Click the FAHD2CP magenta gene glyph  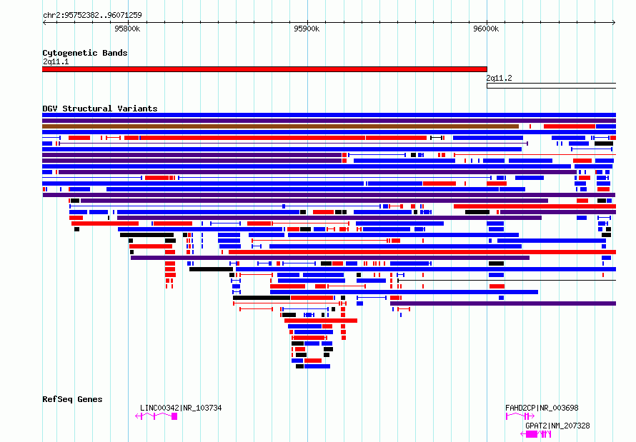tap(520, 416)
